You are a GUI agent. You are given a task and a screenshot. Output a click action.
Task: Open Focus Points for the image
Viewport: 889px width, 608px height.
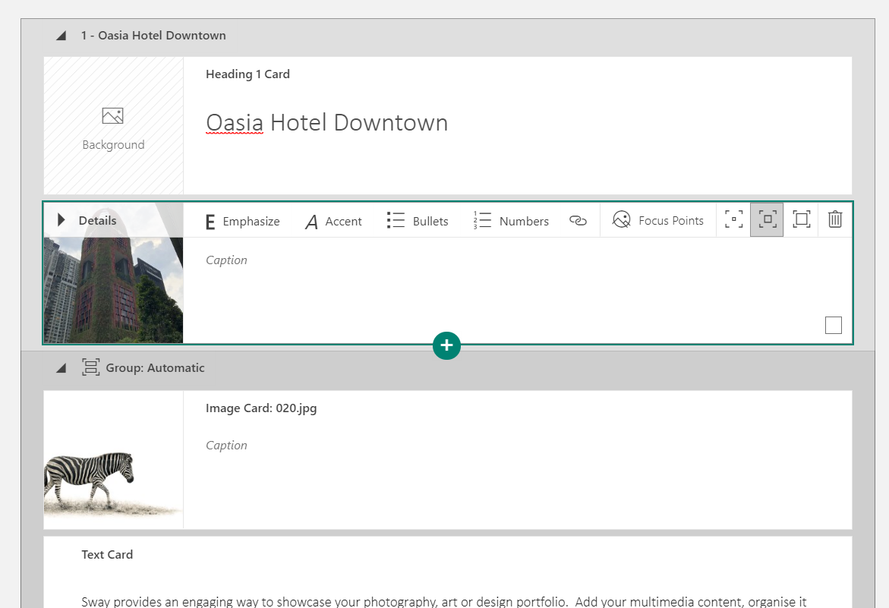(x=658, y=220)
